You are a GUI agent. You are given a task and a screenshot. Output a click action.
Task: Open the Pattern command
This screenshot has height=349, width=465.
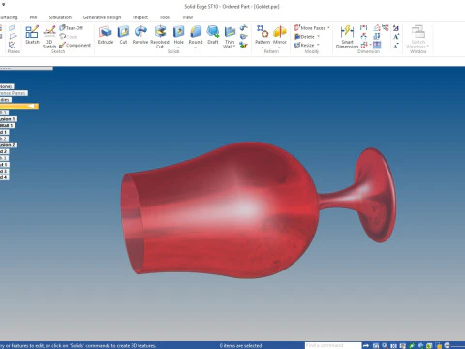(x=263, y=35)
